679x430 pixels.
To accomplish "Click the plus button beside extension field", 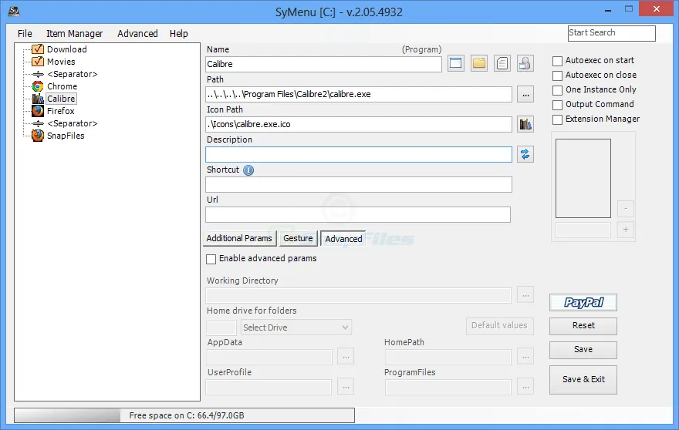I will 625,230.
